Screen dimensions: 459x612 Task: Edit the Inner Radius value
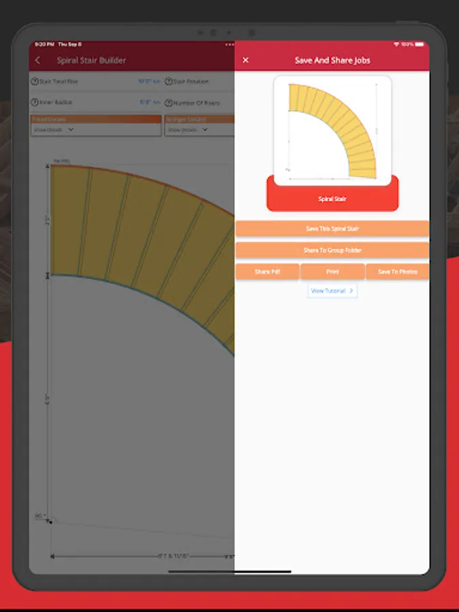(x=150, y=102)
